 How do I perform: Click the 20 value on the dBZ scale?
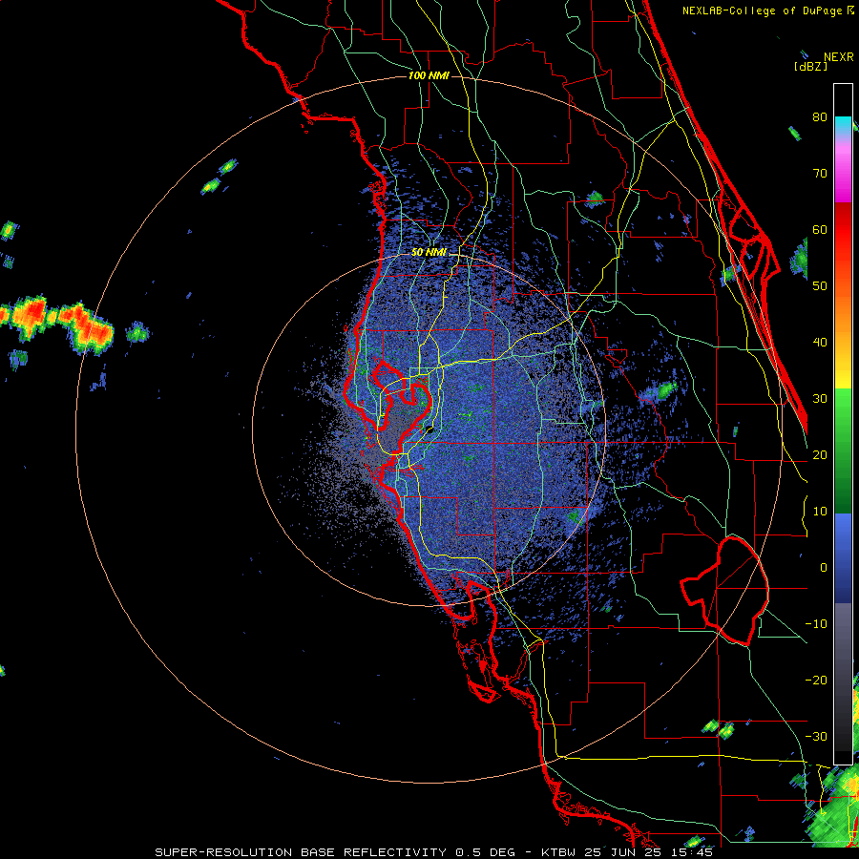tap(820, 454)
